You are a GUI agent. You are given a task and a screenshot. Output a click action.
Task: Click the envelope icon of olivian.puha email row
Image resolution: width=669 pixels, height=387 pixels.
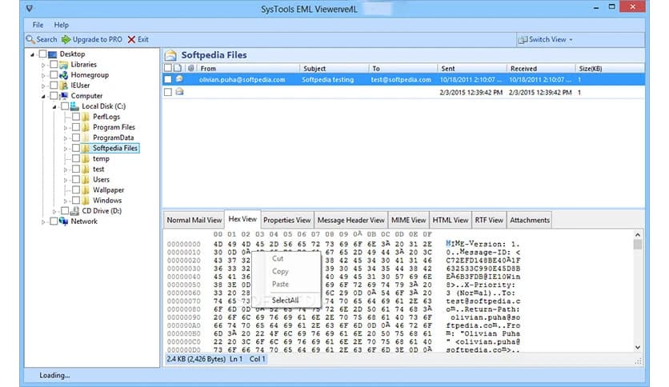click(x=179, y=79)
